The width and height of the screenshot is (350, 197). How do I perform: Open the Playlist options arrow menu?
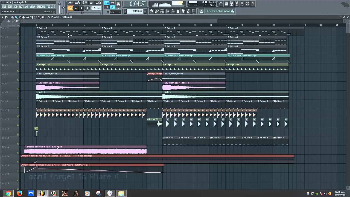[2, 17]
